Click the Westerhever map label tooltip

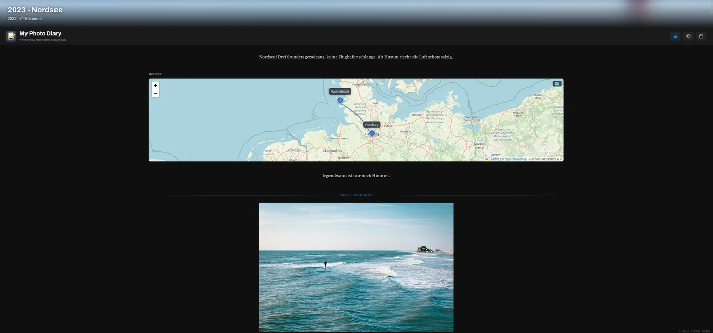click(x=340, y=92)
